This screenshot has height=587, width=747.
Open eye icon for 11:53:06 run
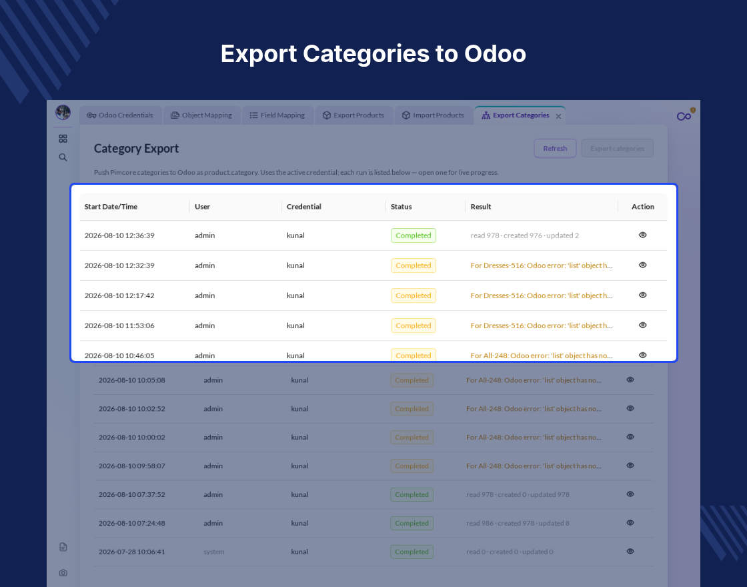coord(643,325)
